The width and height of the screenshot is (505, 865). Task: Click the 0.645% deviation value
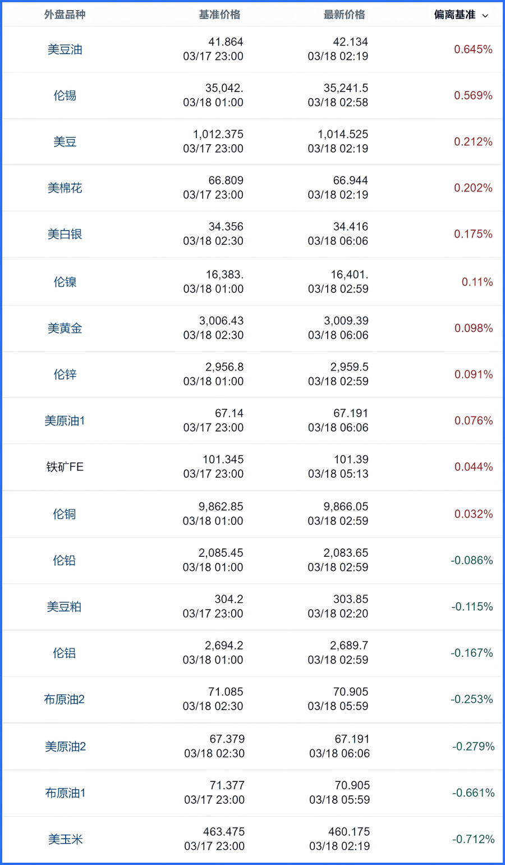[x=473, y=49]
